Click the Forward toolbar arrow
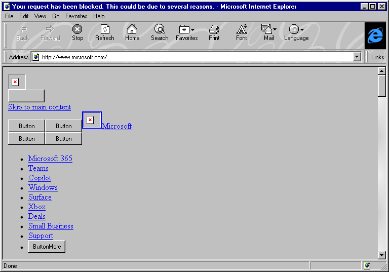Screen dimensions: 389x272 pyautogui.click(x=50, y=32)
